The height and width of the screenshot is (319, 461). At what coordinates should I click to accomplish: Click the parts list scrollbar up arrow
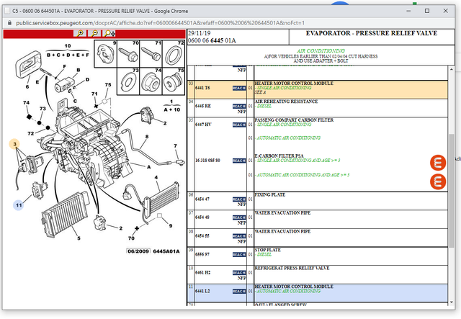tap(452, 69)
